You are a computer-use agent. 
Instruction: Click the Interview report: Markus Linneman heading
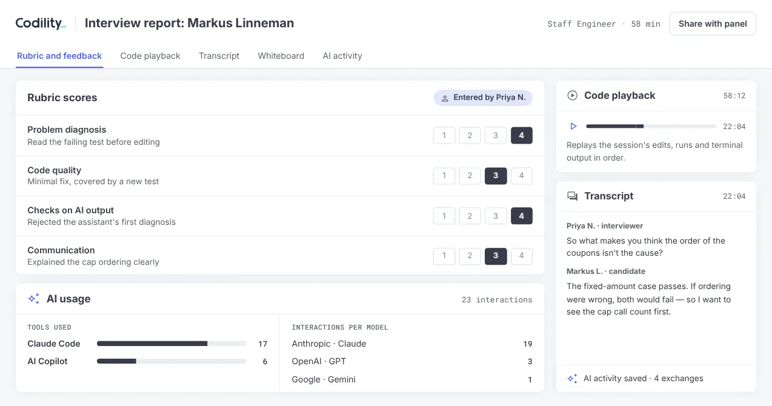pyautogui.click(x=189, y=24)
